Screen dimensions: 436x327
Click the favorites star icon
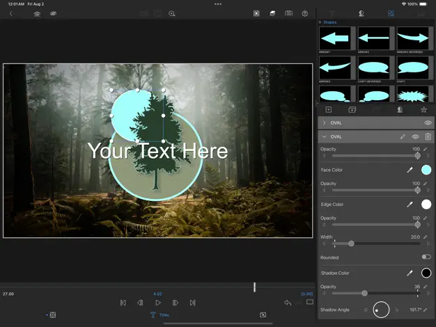click(423, 109)
